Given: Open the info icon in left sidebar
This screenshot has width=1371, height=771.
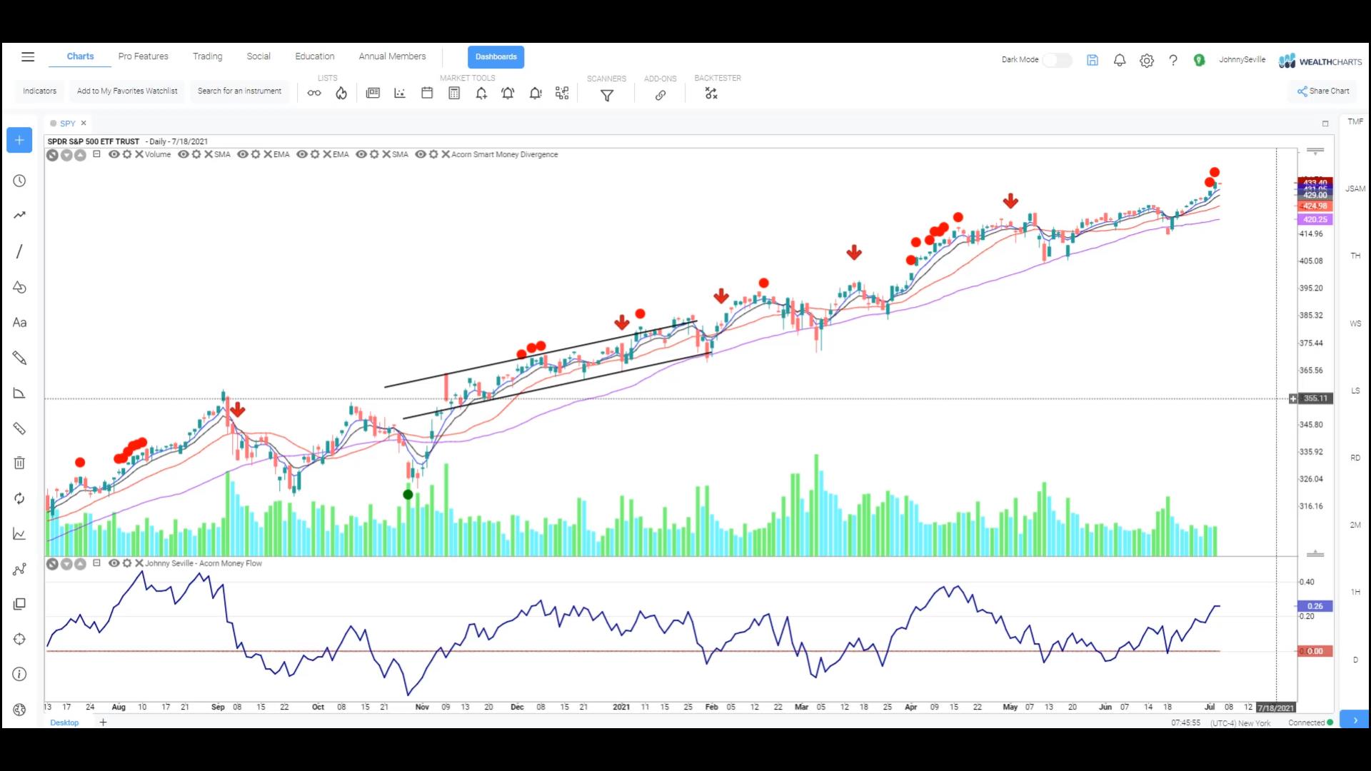Looking at the screenshot, I should (19, 674).
